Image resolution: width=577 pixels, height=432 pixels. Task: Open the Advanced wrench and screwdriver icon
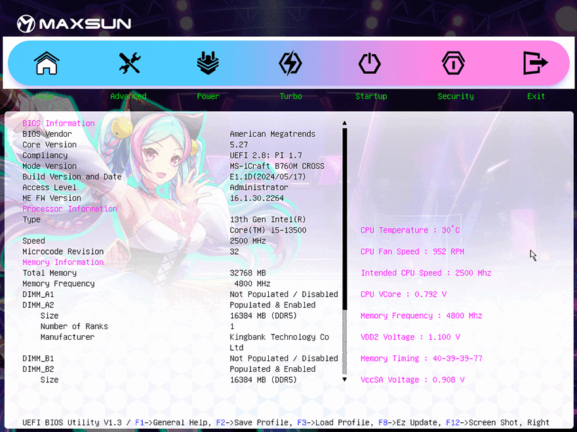click(130, 63)
